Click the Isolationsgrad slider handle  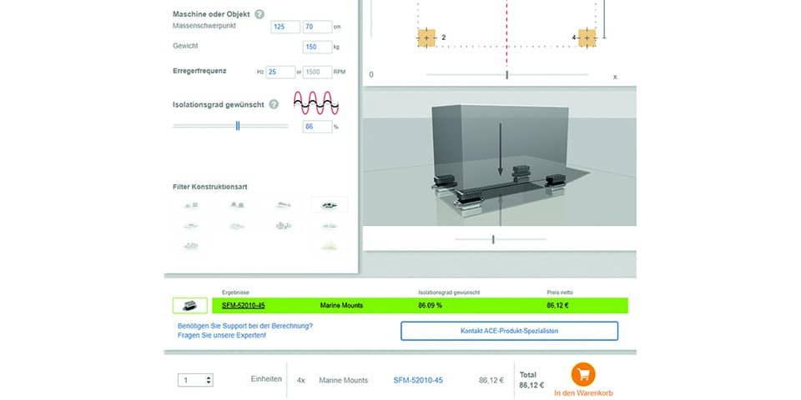[x=238, y=126]
